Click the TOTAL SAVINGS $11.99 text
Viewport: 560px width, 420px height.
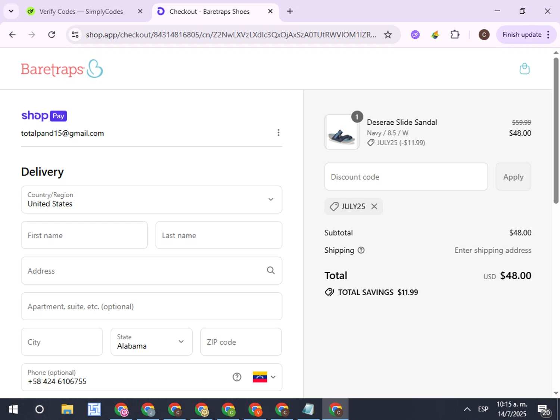378,292
